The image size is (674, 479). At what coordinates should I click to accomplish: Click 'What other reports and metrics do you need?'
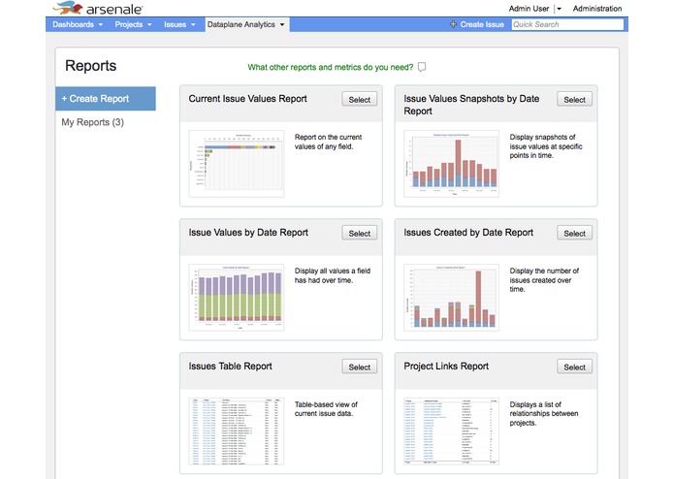[x=330, y=67]
